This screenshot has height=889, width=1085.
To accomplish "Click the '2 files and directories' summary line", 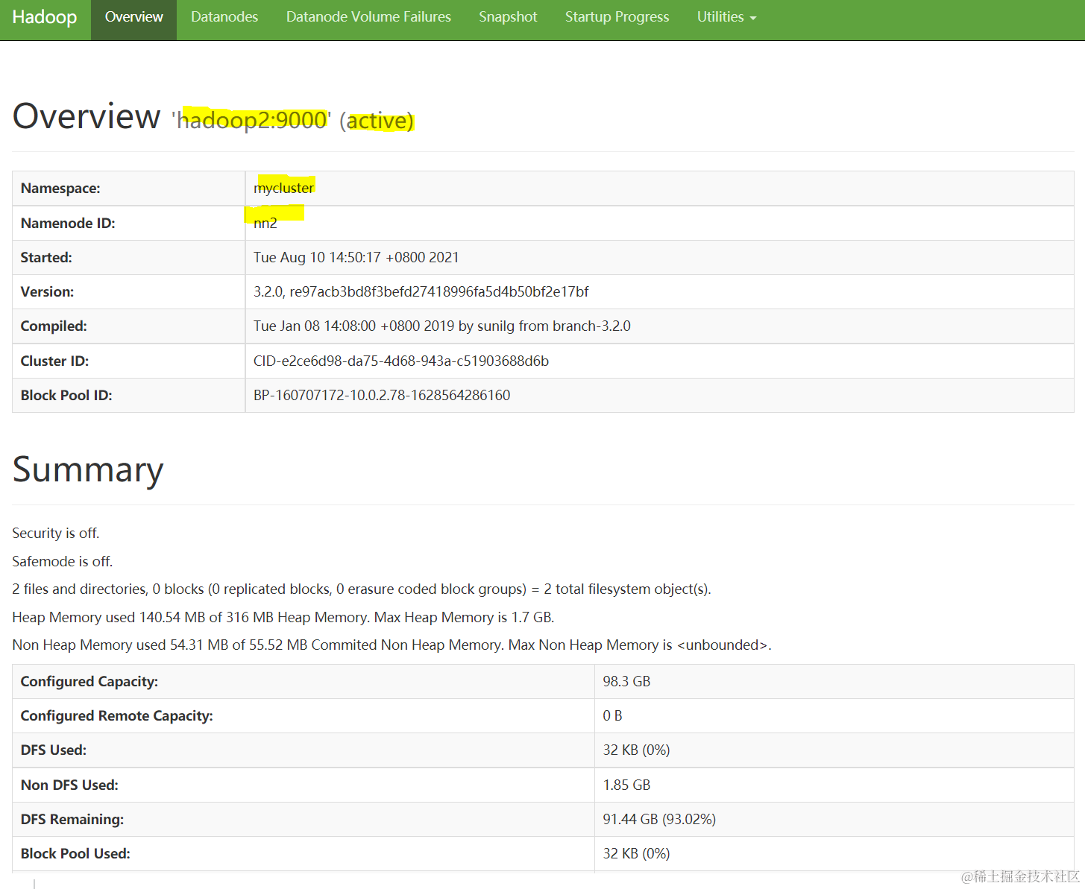I will pos(362,589).
